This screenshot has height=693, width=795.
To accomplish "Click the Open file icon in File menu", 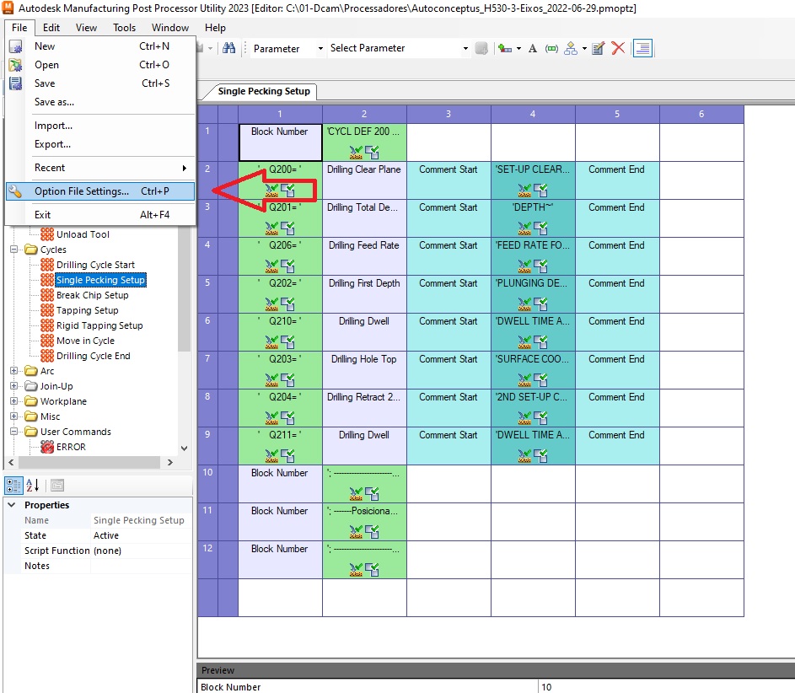I will (16, 65).
